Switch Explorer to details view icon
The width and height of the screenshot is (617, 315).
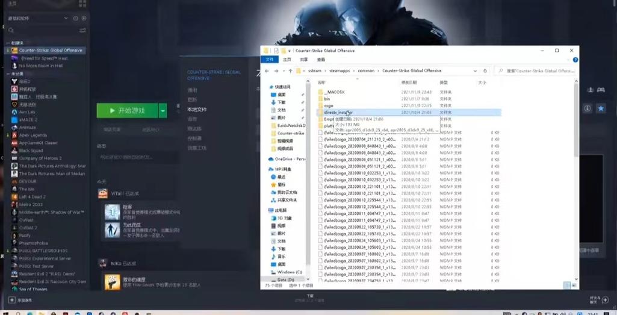(x=568, y=285)
